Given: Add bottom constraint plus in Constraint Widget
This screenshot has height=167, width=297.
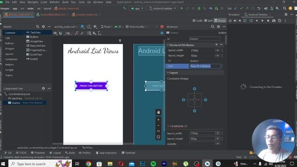Looking at the screenshot, I should pyautogui.click(x=194, y=111).
